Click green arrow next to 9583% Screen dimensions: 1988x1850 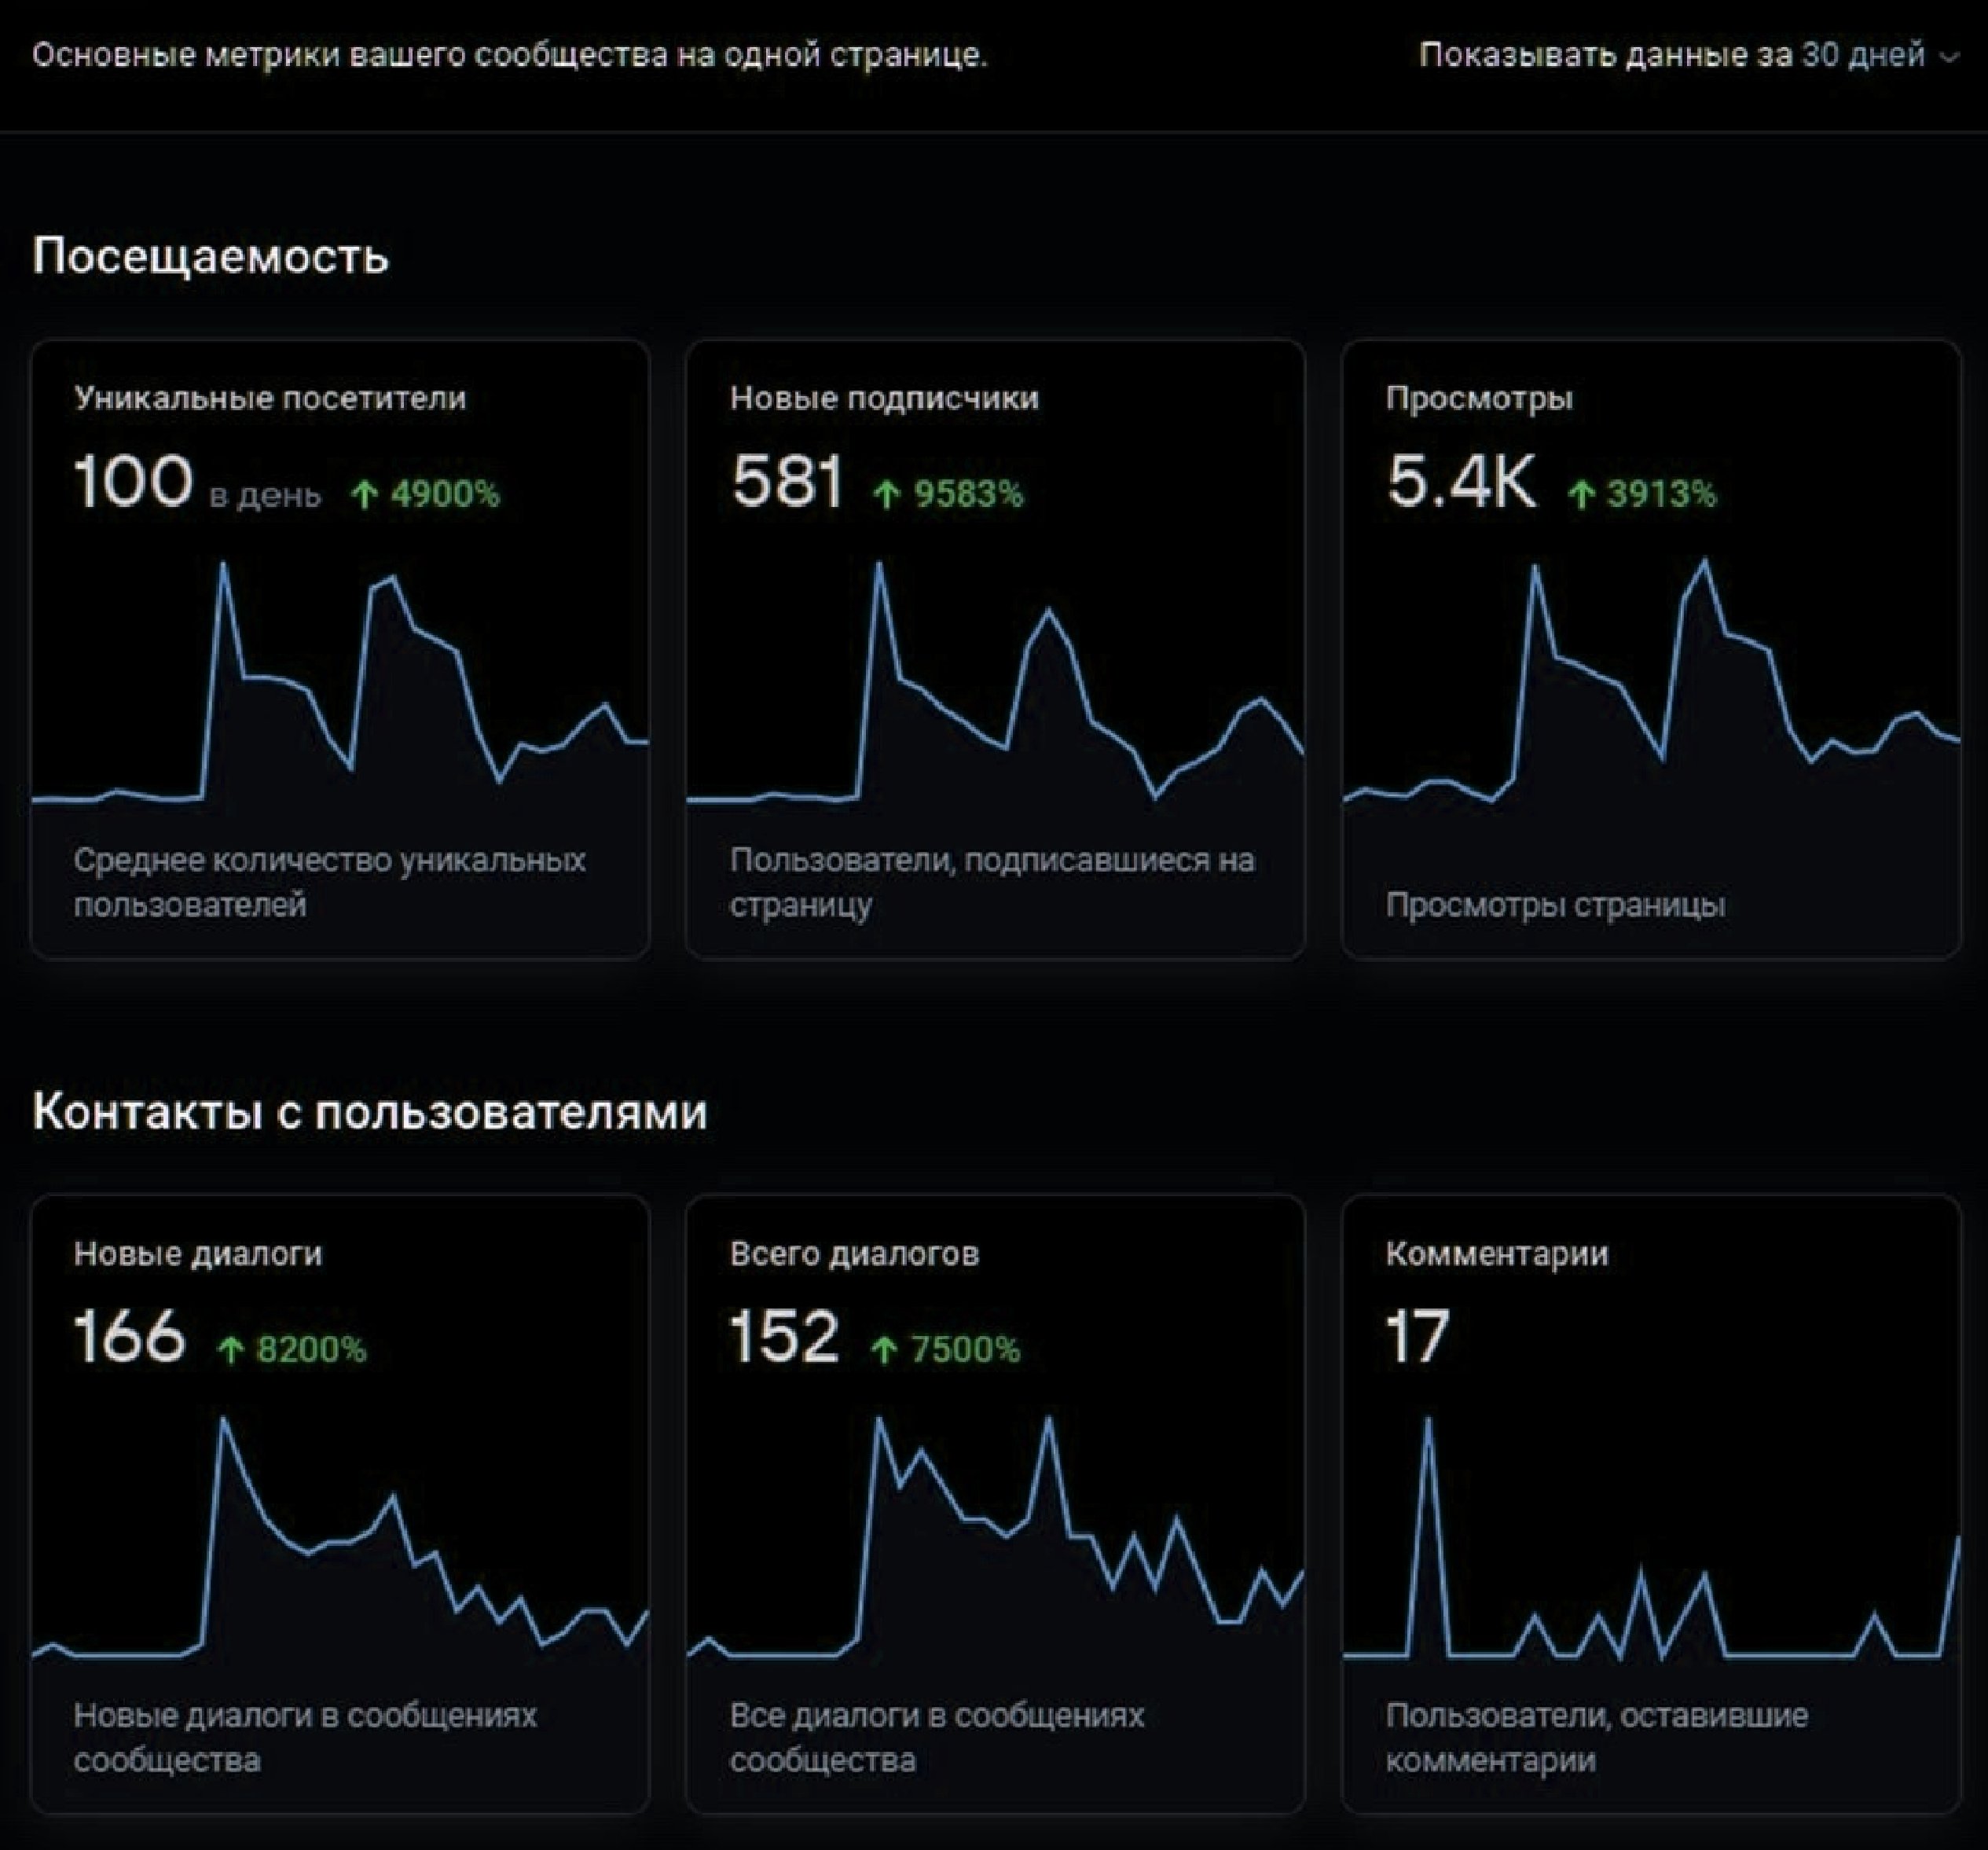[887, 494]
